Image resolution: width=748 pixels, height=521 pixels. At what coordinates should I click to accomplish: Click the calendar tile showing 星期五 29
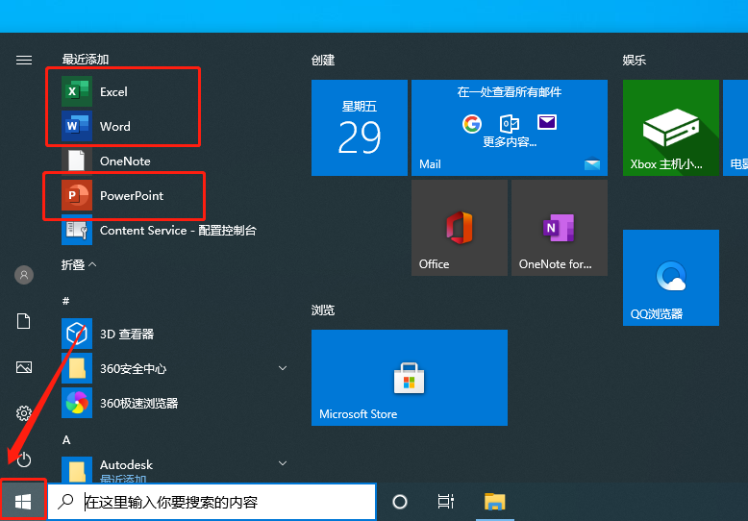360,128
